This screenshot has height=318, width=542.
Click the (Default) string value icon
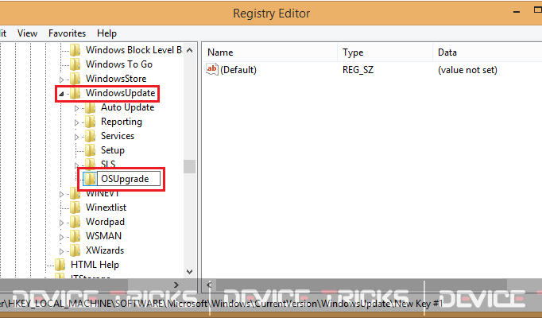point(212,69)
